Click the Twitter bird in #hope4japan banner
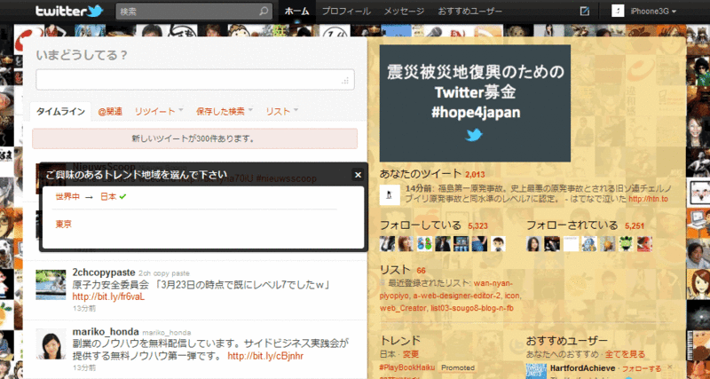The image size is (710, 379). (474, 135)
